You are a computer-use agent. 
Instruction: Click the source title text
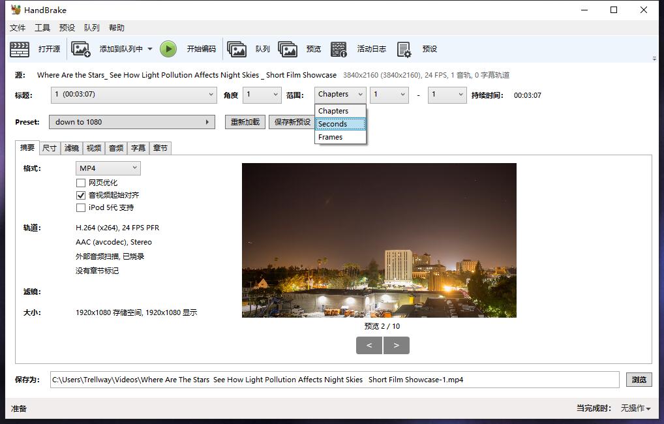tap(187, 75)
